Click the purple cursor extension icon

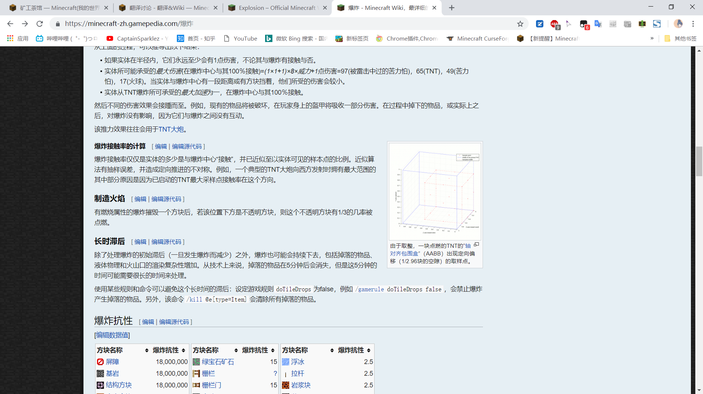point(569,24)
